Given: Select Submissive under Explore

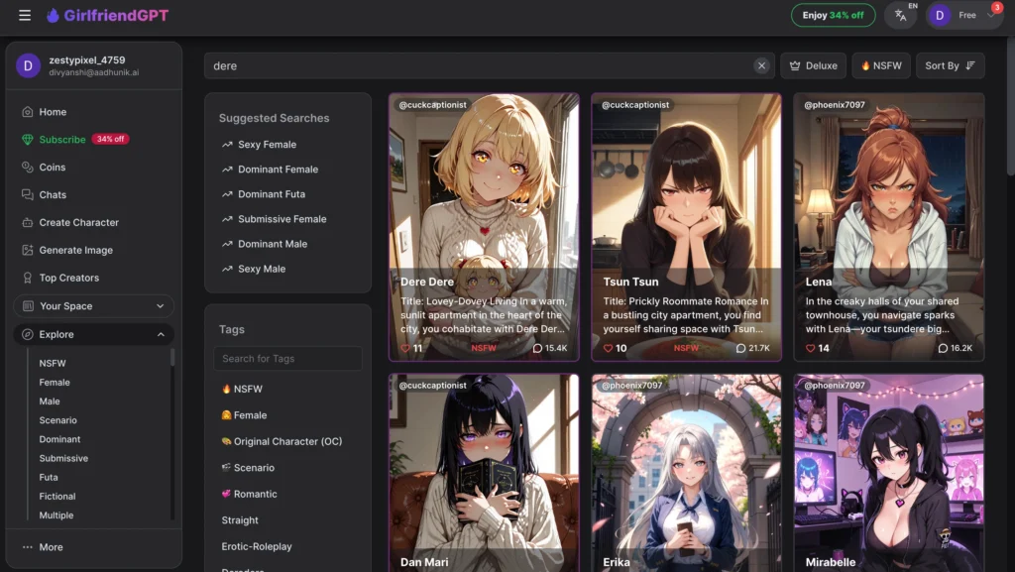Looking at the screenshot, I should click(63, 458).
